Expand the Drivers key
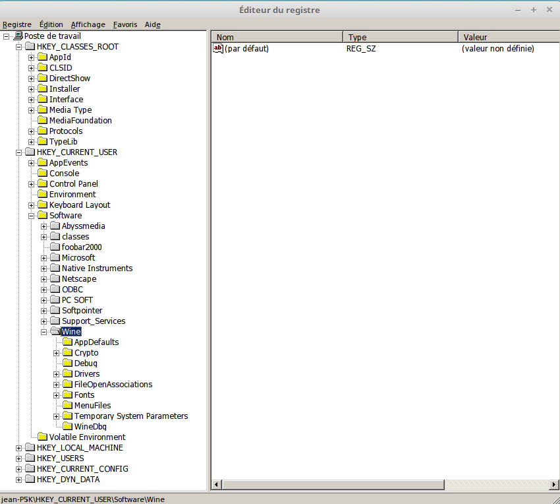This screenshot has width=560, height=504. pos(57,374)
